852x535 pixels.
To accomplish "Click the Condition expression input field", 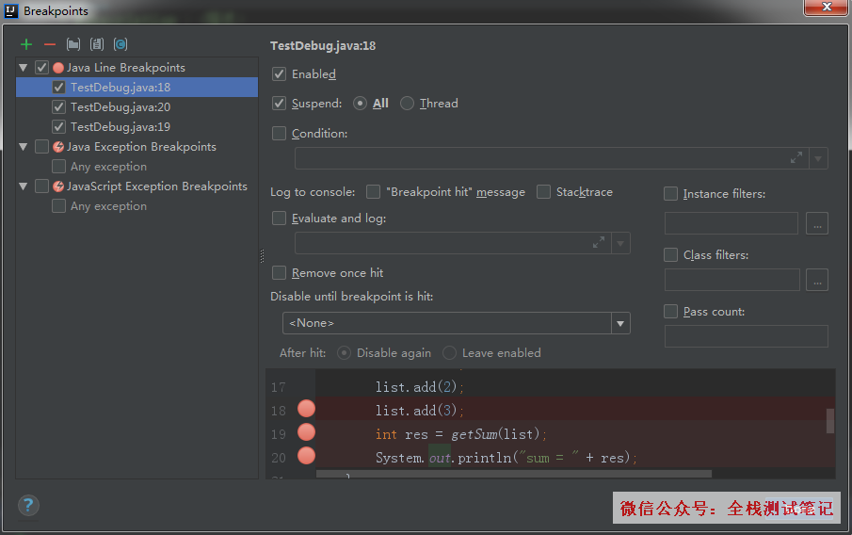I will pos(552,159).
